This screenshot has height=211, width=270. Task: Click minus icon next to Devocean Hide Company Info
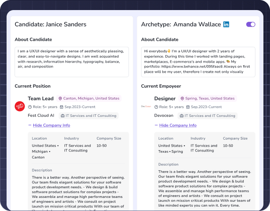coord(156,125)
